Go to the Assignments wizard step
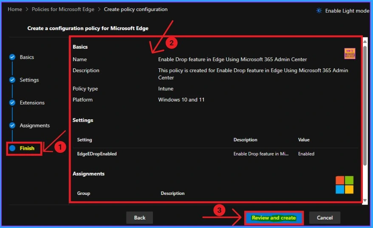 pos(35,125)
